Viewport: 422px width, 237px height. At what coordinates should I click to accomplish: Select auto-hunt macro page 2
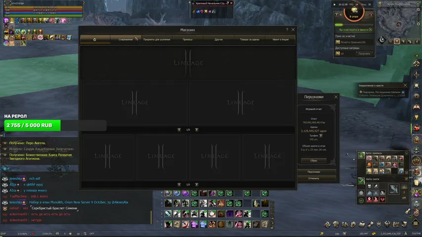pos(404,192)
